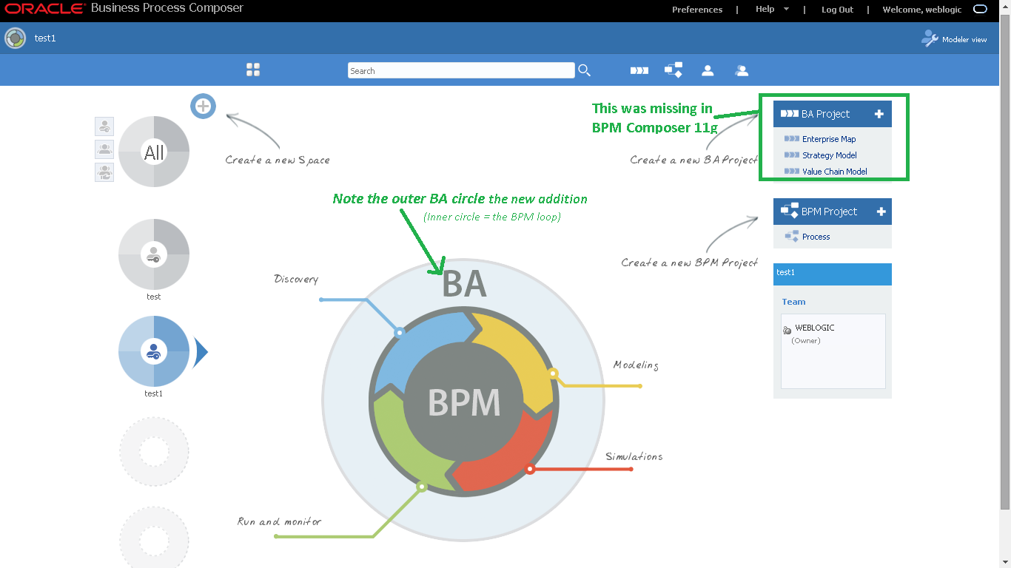Click the blue arrow beside test1 space
Image resolution: width=1011 pixels, height=568 pixels.
201,353
